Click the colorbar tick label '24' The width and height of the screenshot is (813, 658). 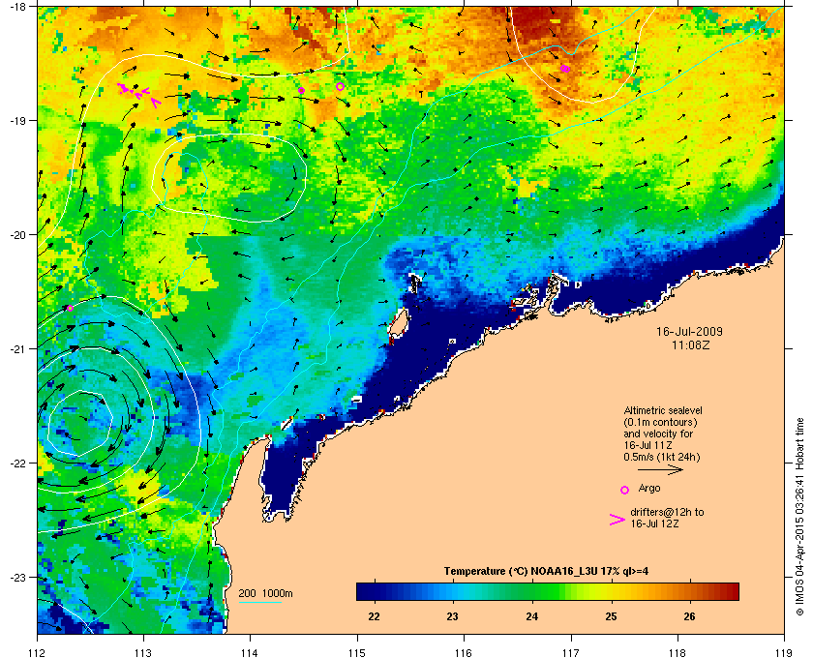tap(532, 616)
